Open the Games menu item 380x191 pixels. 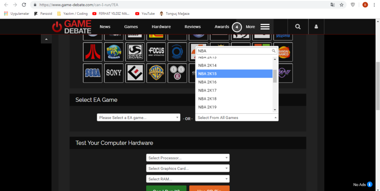coord(131,27)
